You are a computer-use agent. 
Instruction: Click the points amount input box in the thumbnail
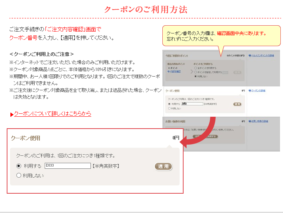(225, 72)
